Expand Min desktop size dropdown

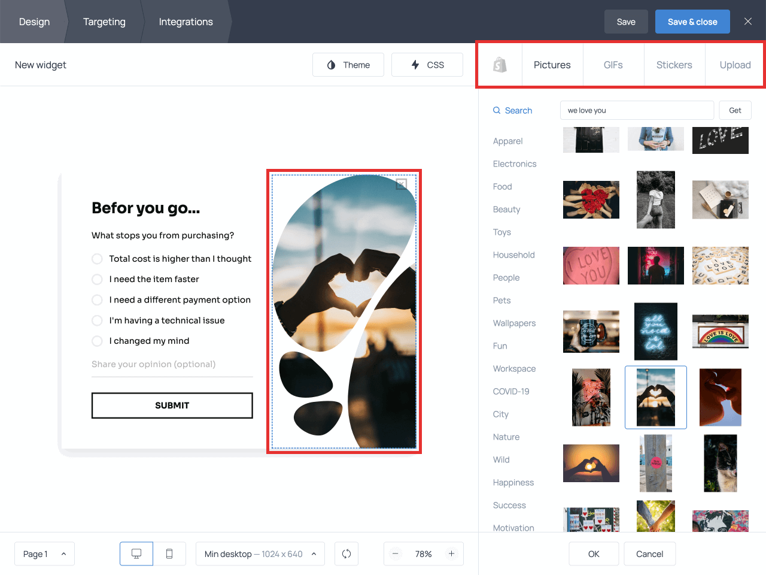260,554
